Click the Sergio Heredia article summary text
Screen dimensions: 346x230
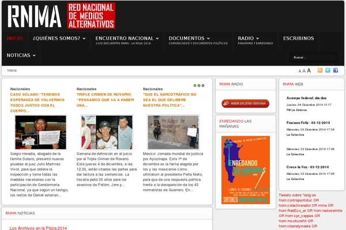coord(39,174)
